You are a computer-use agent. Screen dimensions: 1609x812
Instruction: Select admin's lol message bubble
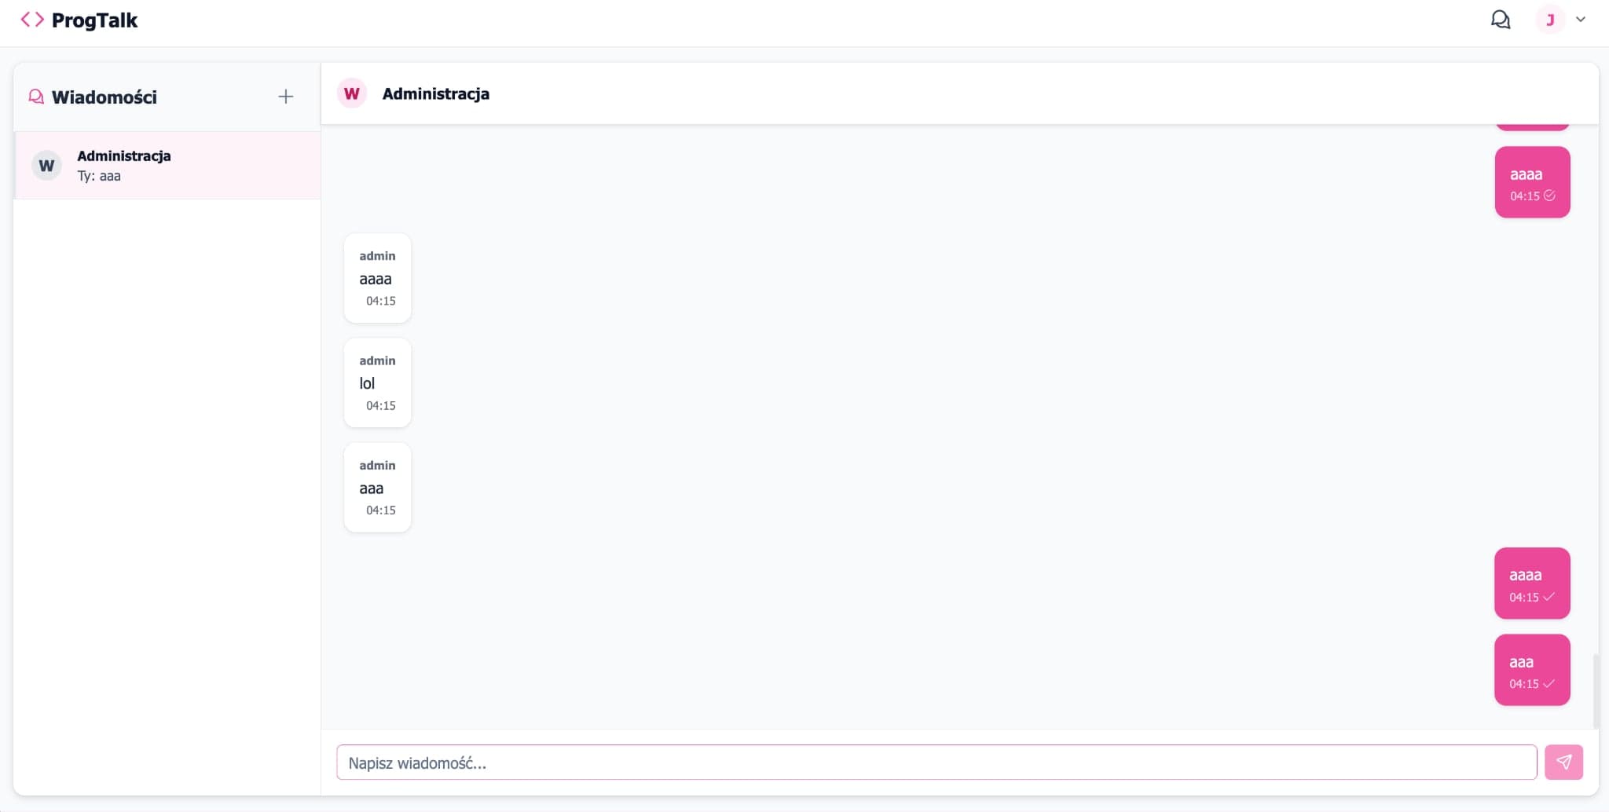pos(377,383)
